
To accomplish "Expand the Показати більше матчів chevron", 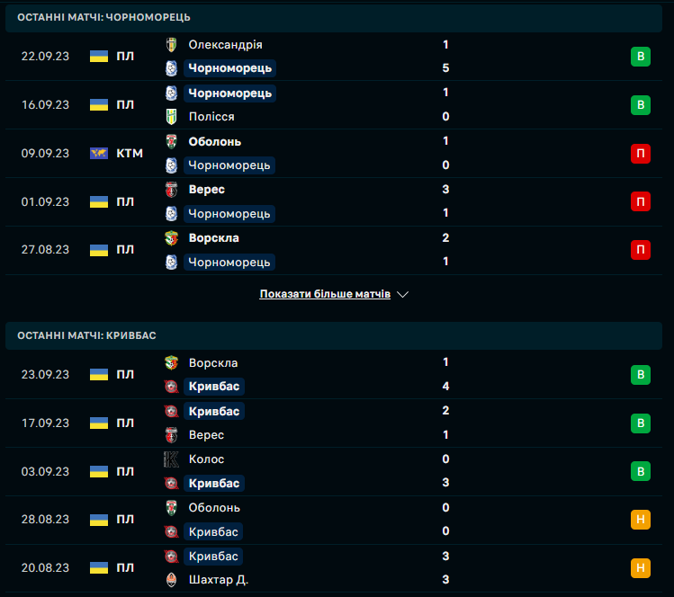I will pos(402,294).
